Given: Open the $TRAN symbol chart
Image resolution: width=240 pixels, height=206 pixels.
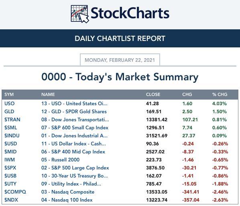Looking at the screenshot, I should pyautogui.click(x=12, y=120).
